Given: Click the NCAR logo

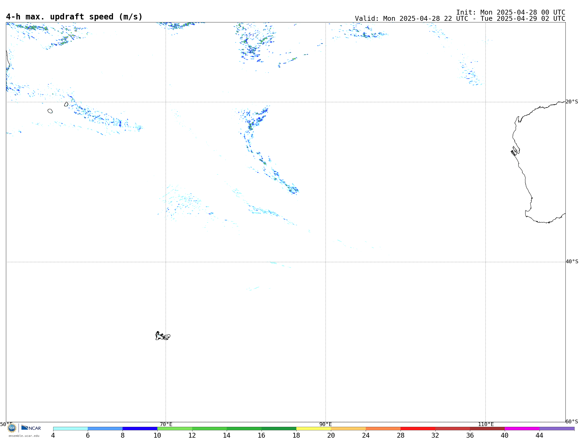Looking at the screenshot, I should tap(31, 428).
